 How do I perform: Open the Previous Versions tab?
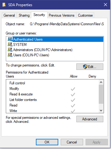point(62,15)
